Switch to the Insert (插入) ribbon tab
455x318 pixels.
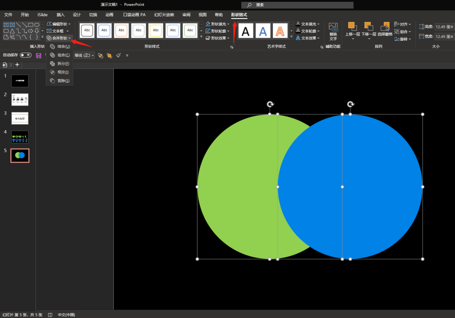point(61,15)
